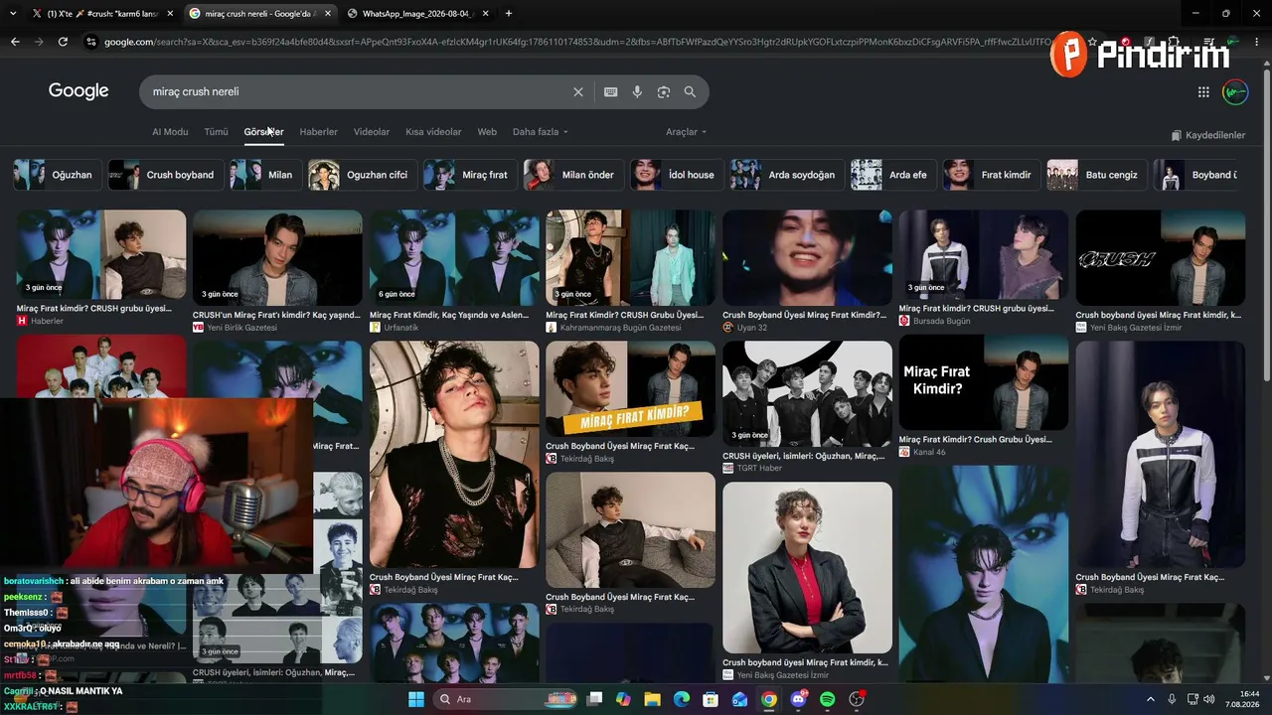
Task: Close the WhatsApp_Image browser tab
Action: tap(487, 14)
